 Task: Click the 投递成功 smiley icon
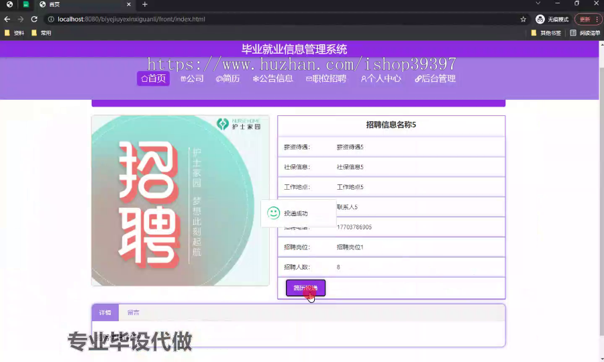pos(274,213)
